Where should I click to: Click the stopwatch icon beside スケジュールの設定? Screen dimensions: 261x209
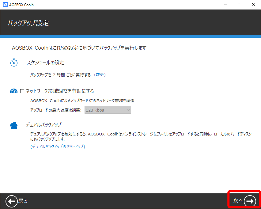[14, 63]
